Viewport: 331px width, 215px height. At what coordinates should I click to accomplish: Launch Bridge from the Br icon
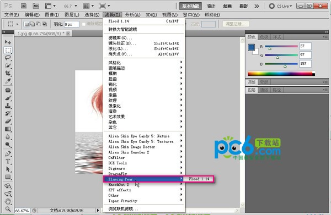[24, 6]
